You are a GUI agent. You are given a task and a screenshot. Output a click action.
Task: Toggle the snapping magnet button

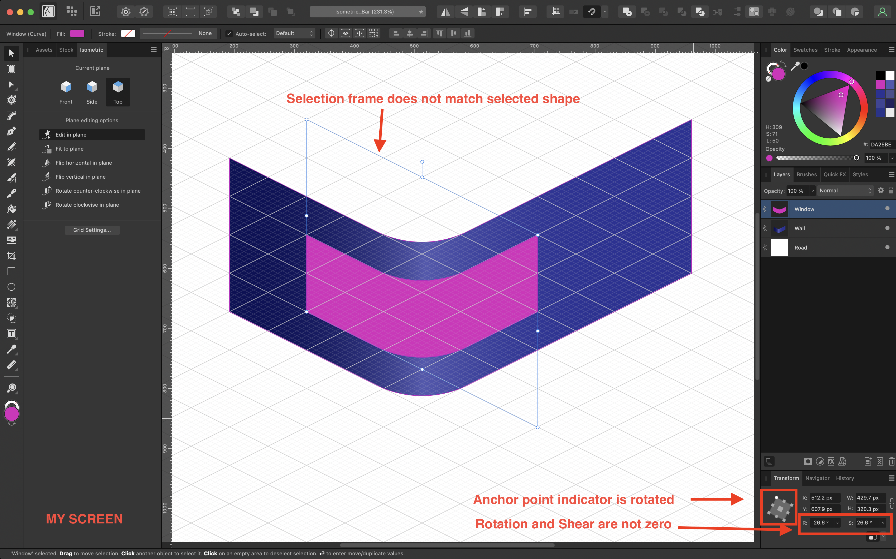tap(592, 12)
